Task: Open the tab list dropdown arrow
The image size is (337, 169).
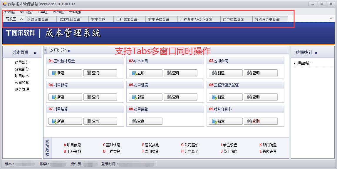Action: 331,19
